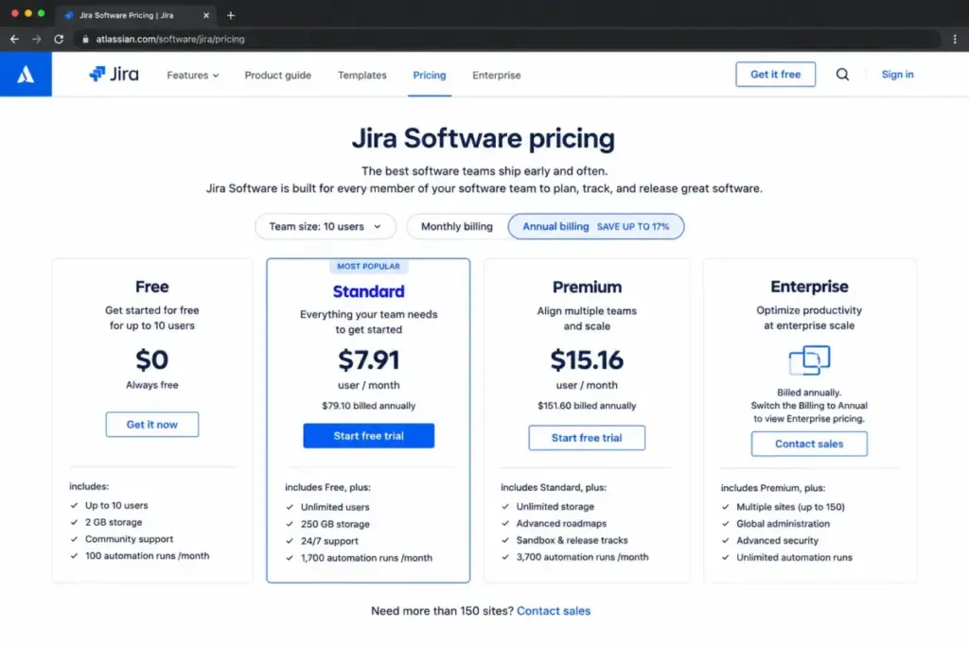Click the $7.91 Standard price

(368, 360)
